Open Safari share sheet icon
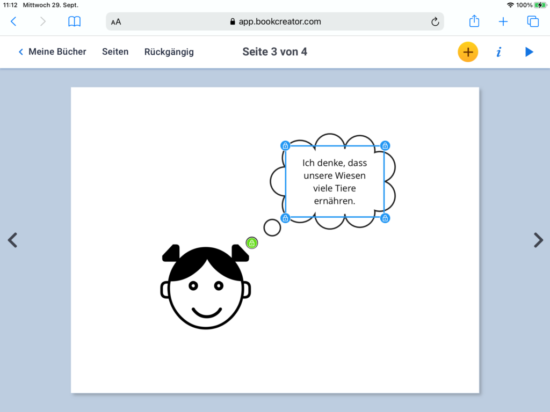Image resolution: width=550 pixels, height=412 pixels. coord(474,21)
